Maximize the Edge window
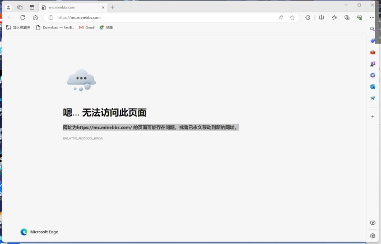381x244 pixels. 359,5
